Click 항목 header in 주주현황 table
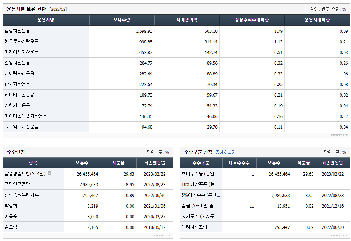351x241 pixels. 33,163
